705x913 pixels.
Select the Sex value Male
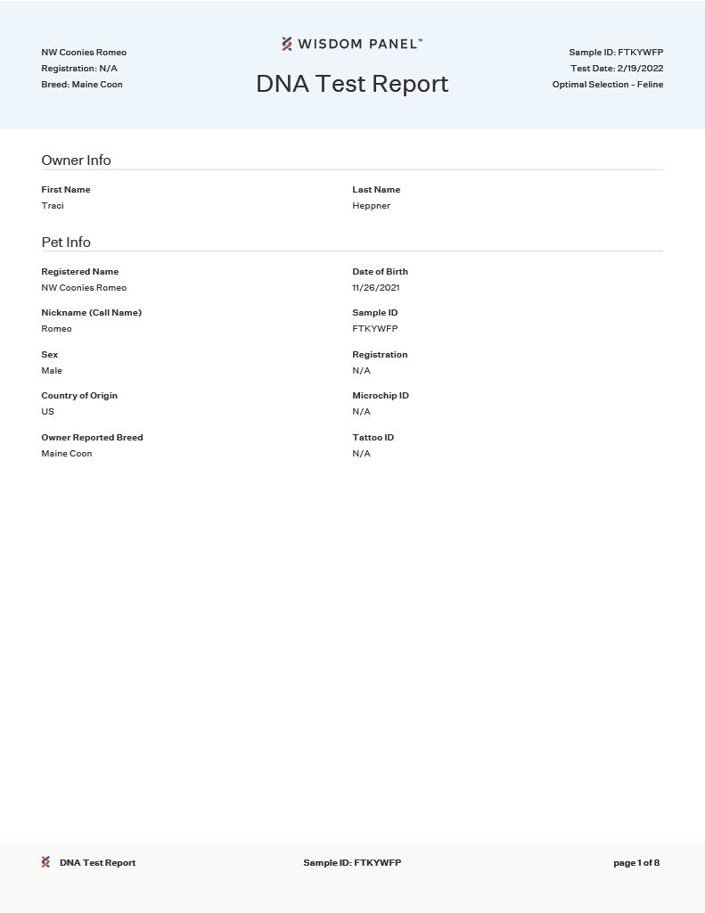(x=52, y=371)
